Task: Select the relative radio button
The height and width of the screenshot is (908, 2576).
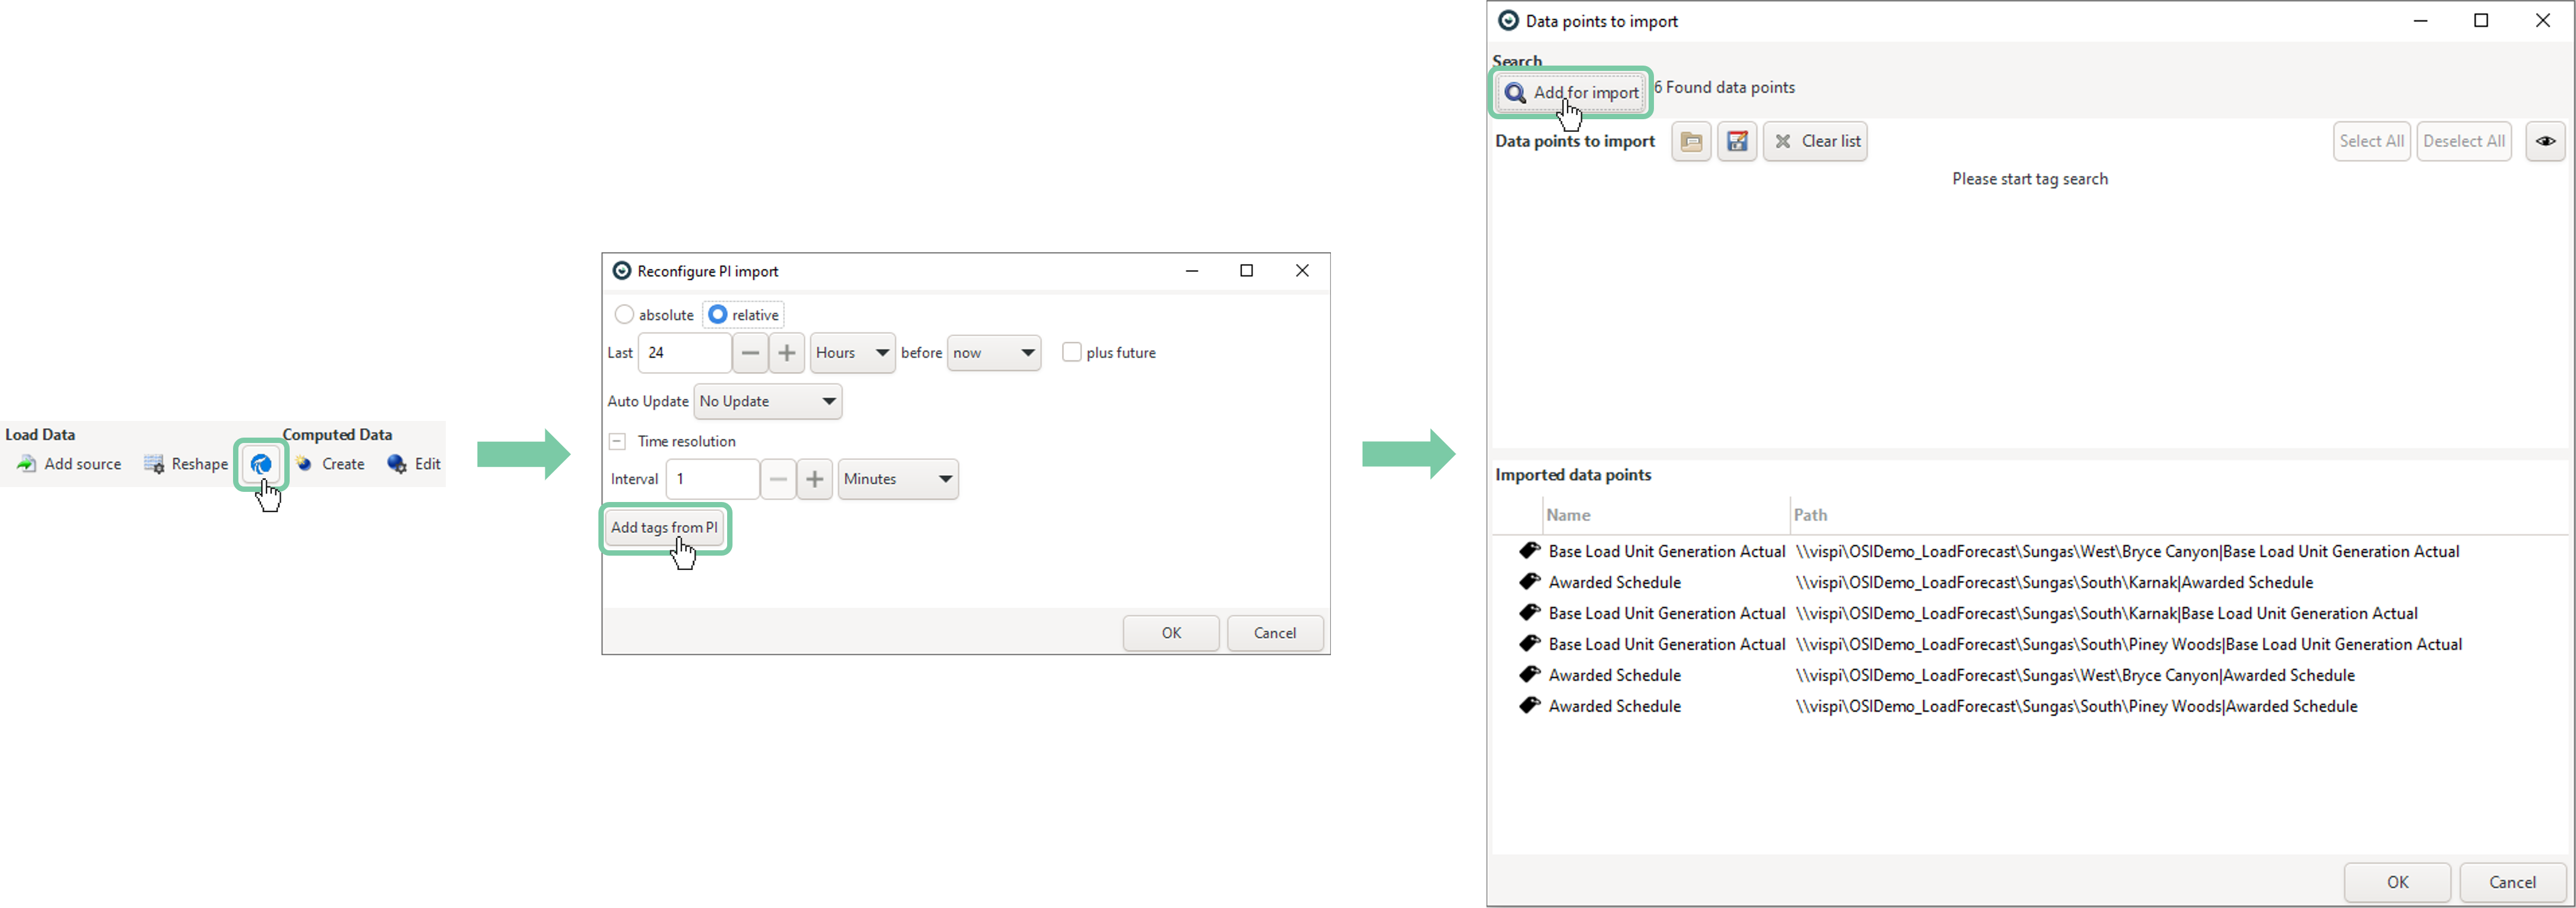Action: point(718,315)
